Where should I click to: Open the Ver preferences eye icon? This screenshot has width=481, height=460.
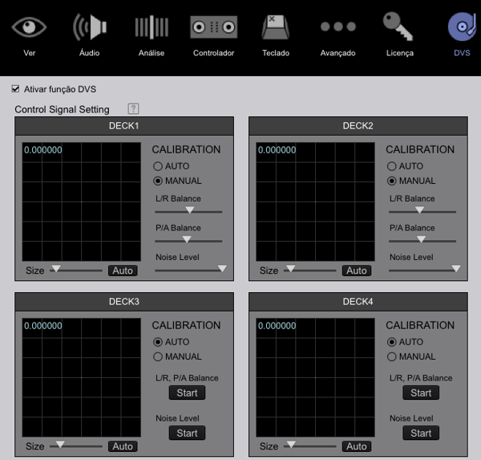(29, 27)
